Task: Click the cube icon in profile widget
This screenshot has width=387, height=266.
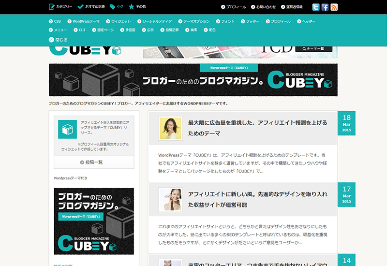Action: coord(67,129)
